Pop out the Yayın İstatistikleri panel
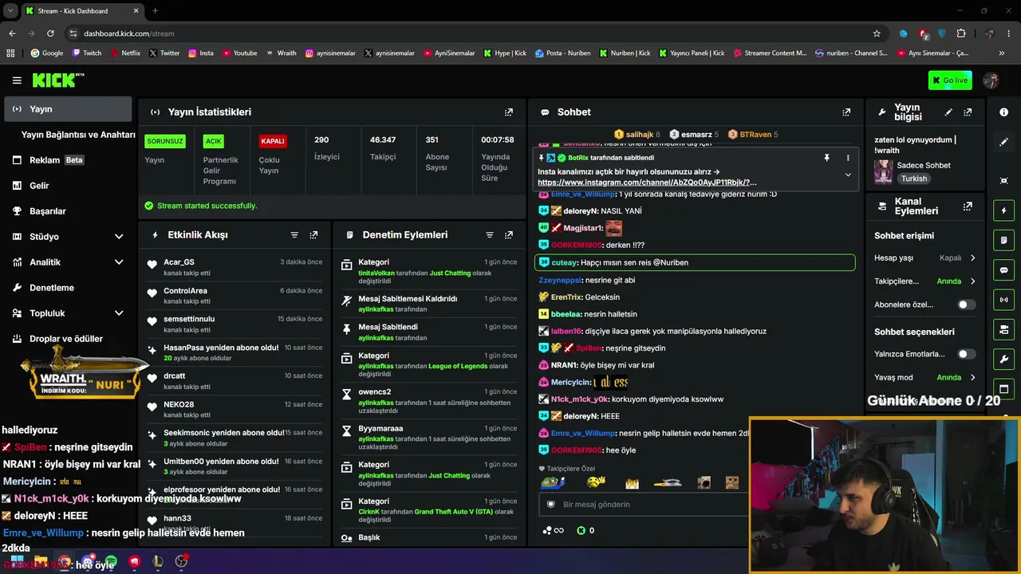Image resolution: width=1021 pixels, height=574 pixels. pos(509,112)
